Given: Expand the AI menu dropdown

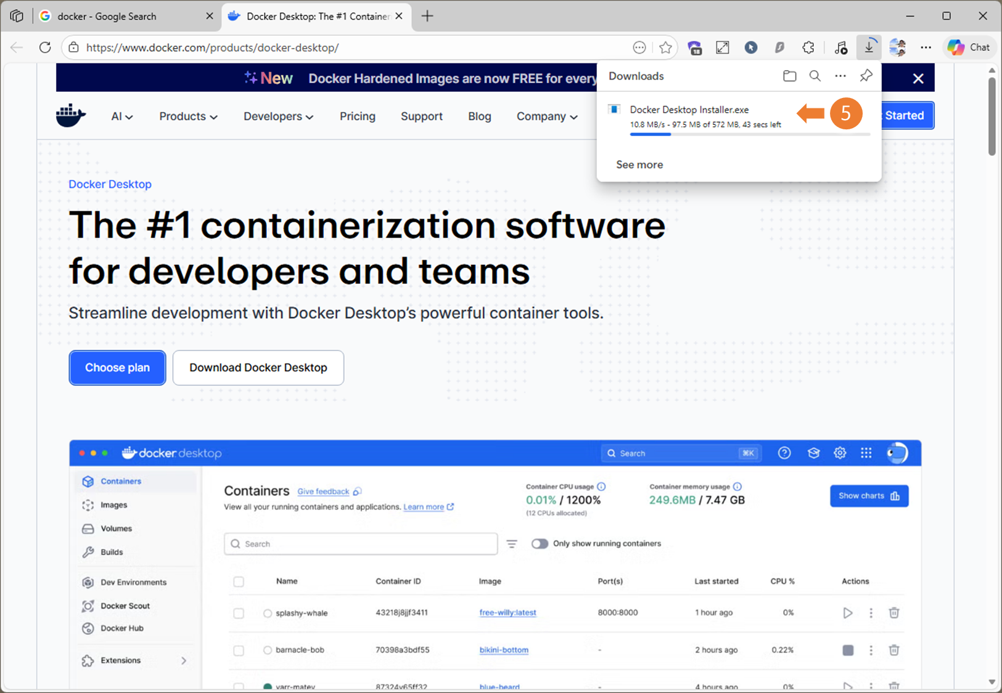Looking at the screenshot, I should (x=121, y=116).
